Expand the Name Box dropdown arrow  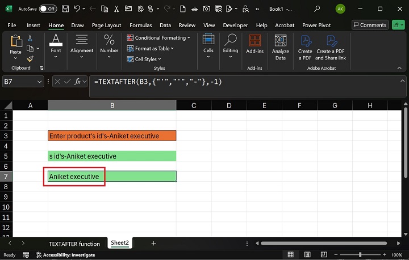39,82
